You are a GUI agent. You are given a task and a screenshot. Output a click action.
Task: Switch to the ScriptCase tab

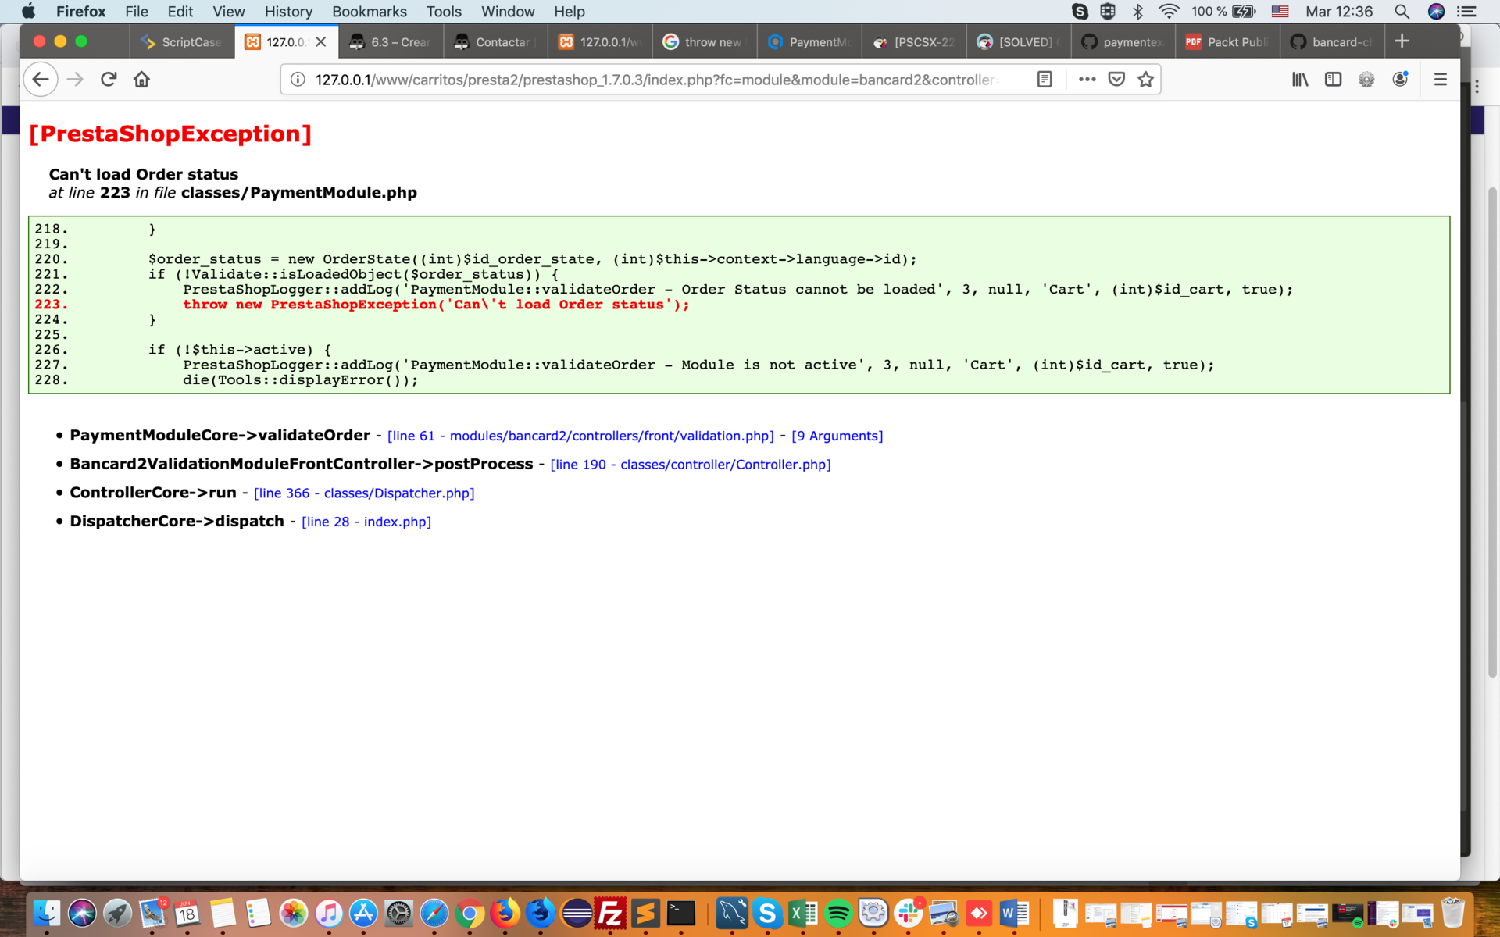coord(182,42)
